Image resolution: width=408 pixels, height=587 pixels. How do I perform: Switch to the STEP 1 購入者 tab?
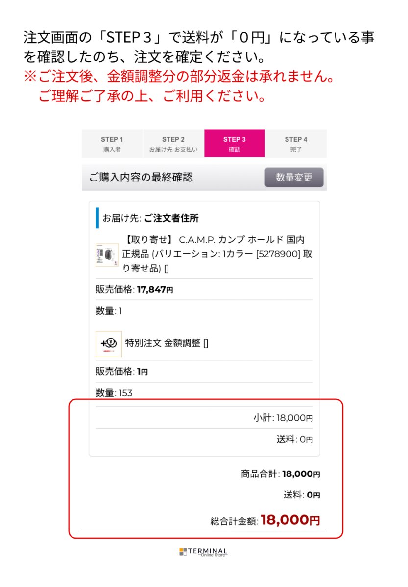pos(113,143)
